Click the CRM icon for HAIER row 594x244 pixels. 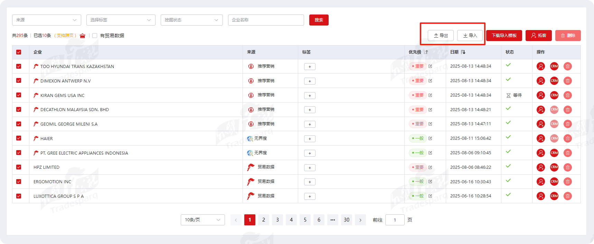pyautogui.click(x=554, y=138)
